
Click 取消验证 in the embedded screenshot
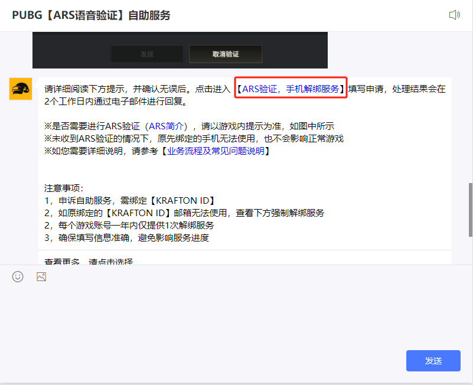click(225, 54)
